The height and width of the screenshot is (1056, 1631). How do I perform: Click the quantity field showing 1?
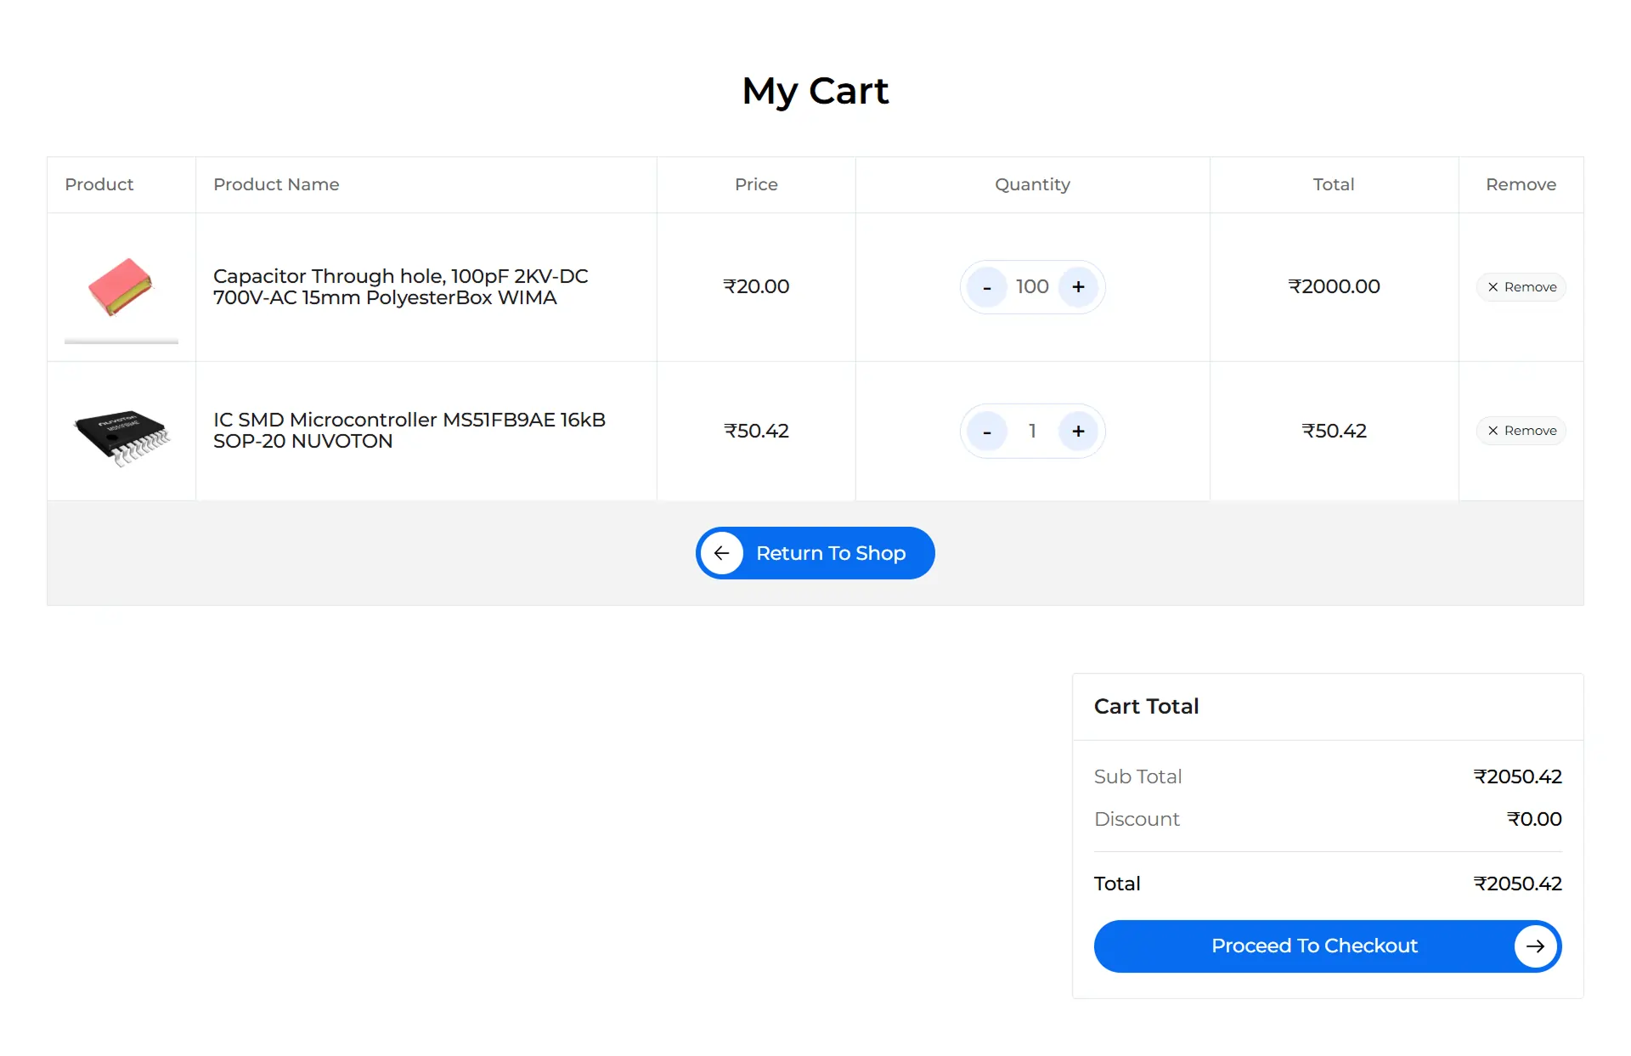click(x=1031, y=431)
